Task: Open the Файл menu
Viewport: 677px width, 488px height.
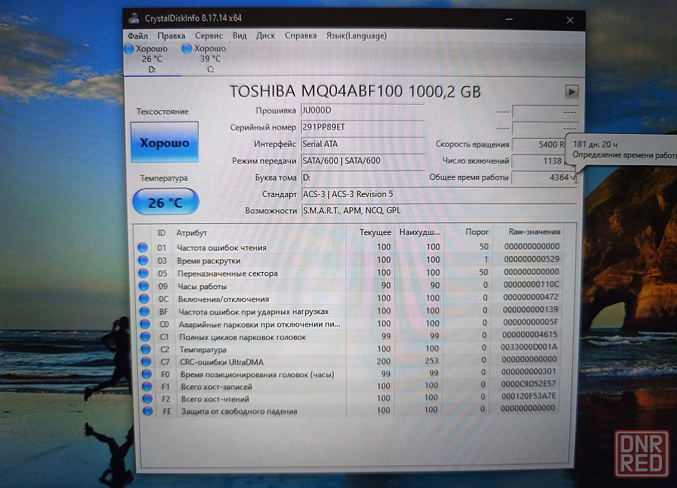Action: (137, 36)
